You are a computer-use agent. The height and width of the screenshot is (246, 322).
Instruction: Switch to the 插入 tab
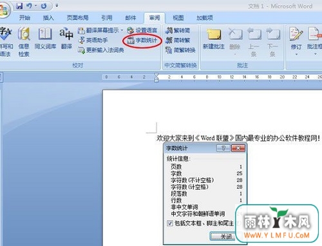click(48, 17)
